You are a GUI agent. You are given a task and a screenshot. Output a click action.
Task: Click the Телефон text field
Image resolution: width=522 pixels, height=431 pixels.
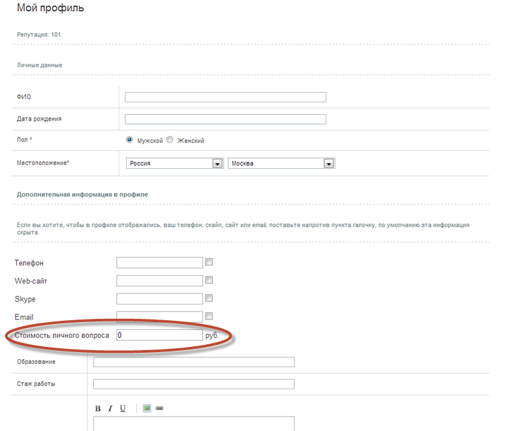click(160, 263)
